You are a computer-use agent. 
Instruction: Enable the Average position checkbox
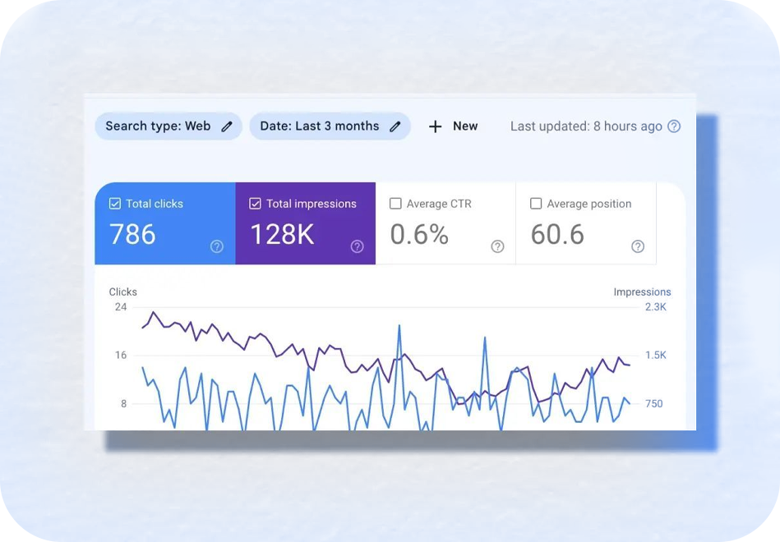pos(536,204)
